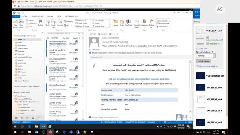Expand the Public Folders node

pyautogui.click(x=14, y=87)
